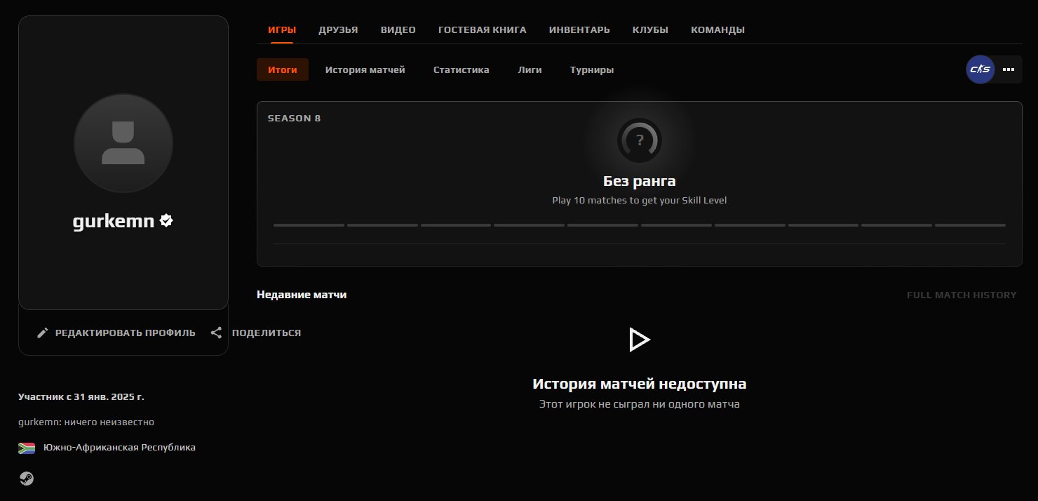Open История матчей sub-tab
Viewport: 1038px width, 501px height.
click(365, 69)
